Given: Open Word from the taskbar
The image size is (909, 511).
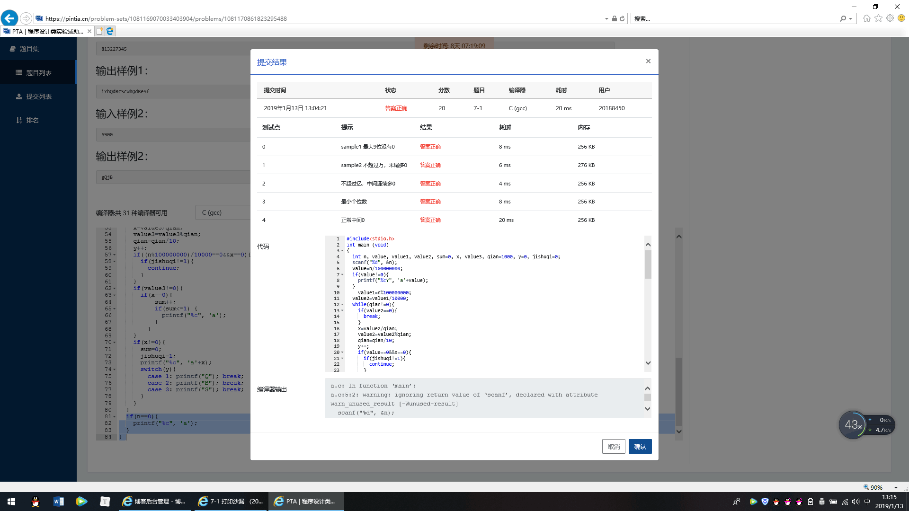Looking at the screenshot, I should click(59, 502).
